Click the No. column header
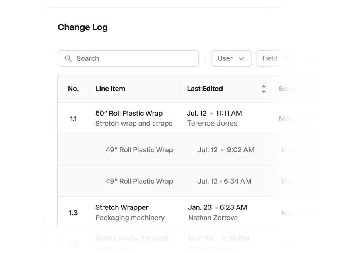359x253 pixels. [74, 89]
